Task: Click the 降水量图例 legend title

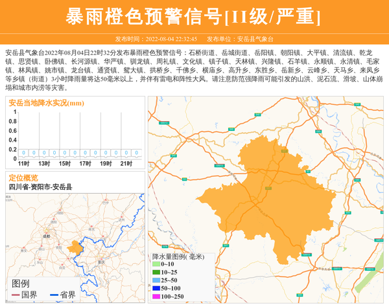Action: (178, 256)
